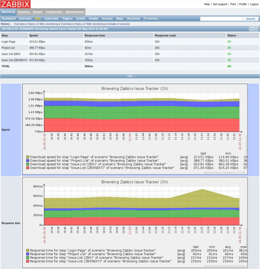Open the Profile link
The width and height of the screenshot is (260, 269).
tap(243, 4)
